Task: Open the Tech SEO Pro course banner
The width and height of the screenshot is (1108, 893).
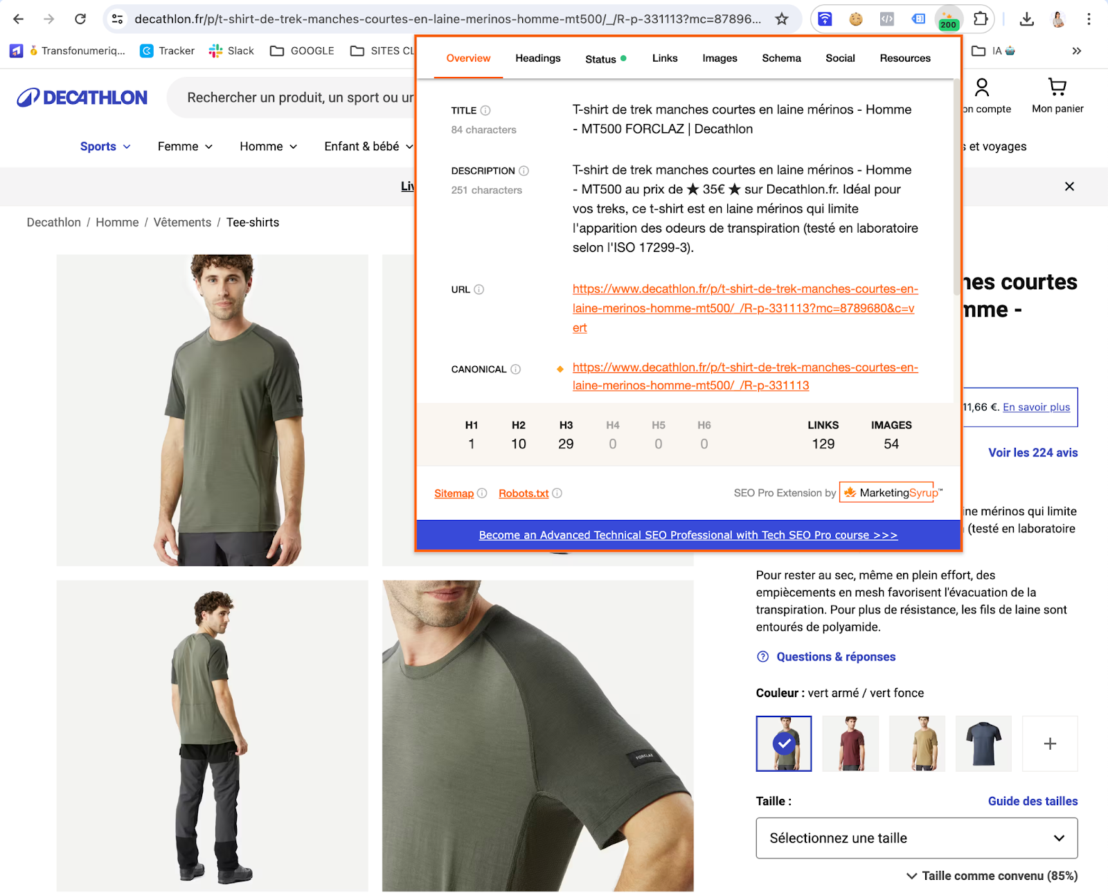Action: click(688, 535)
